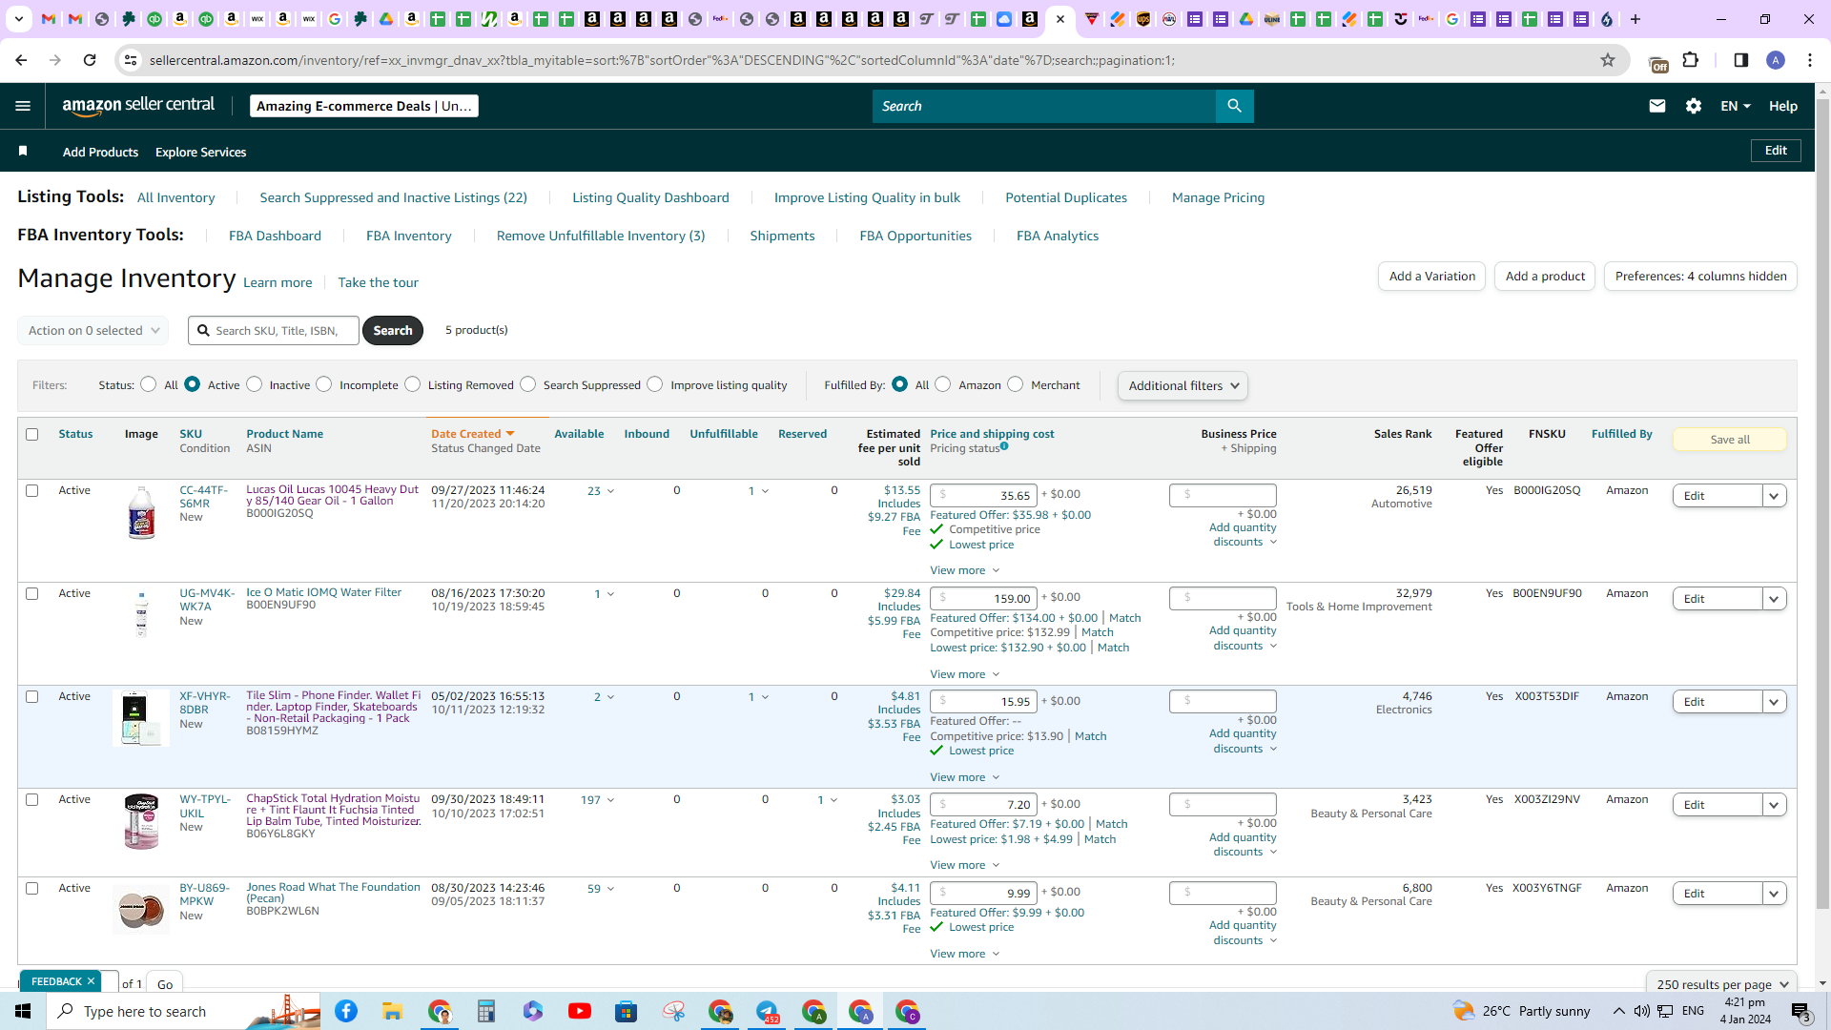This screenshot has width=1831, height=1030.
Task: Sort by the Date Created column header
Action: coord(472,434)
